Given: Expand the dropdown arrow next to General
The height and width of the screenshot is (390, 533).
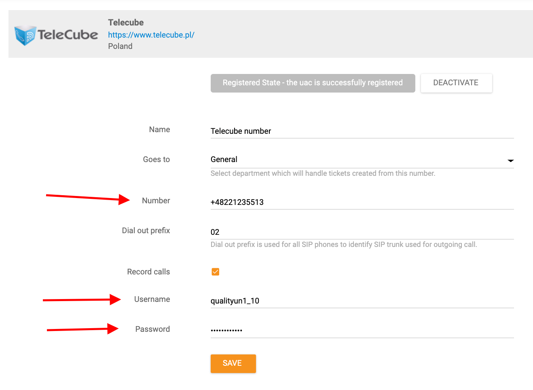Looking at the screenshot, I should click(510, 160).
